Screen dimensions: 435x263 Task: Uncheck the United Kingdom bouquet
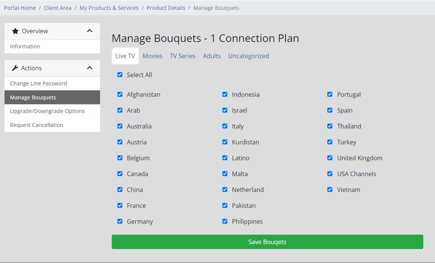(x=330, y=158)
